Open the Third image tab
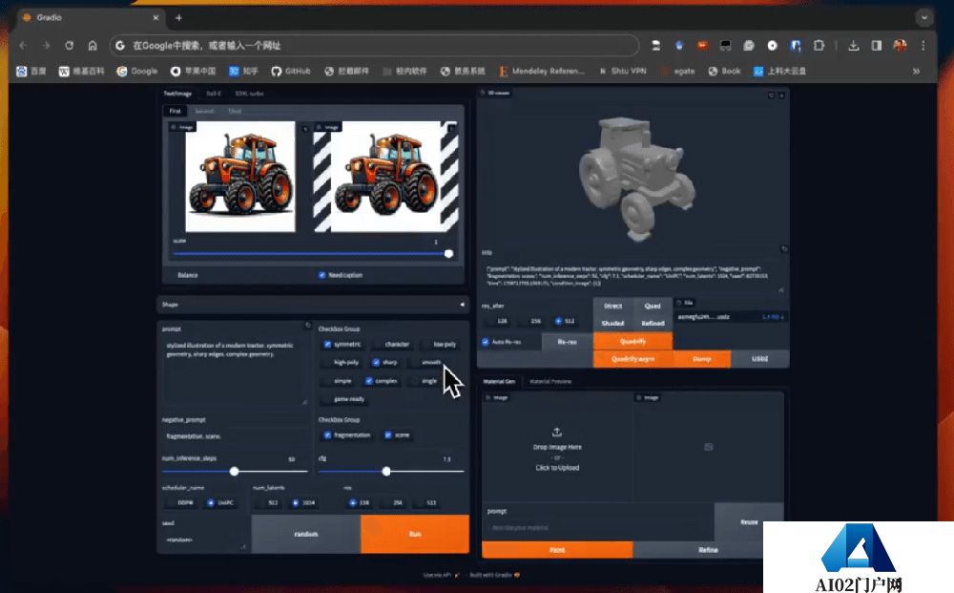The image size is (954, 593). pos(235,111)
